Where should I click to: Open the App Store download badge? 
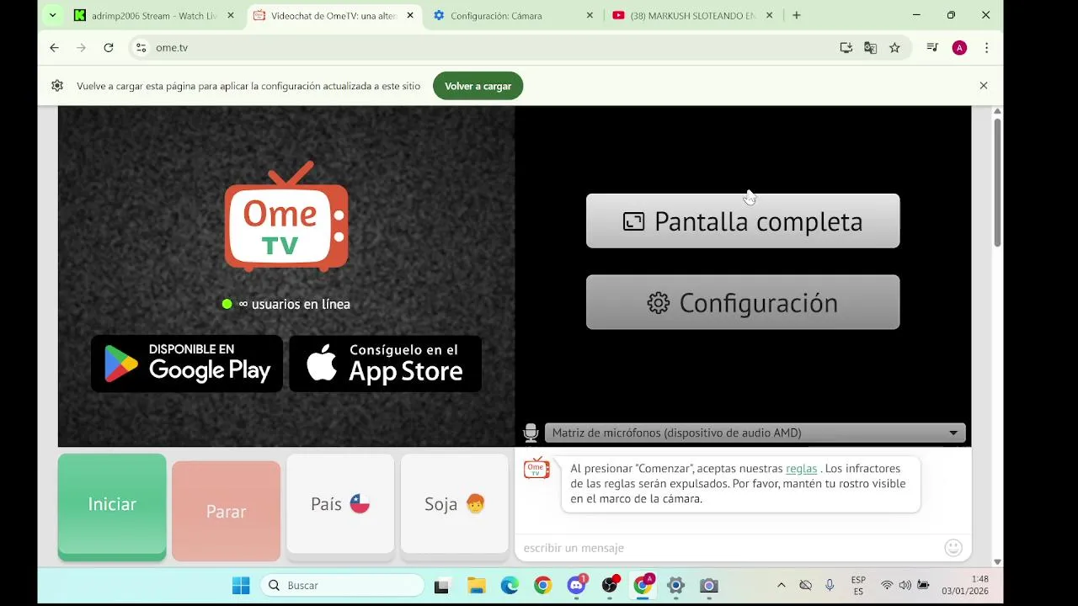386,364
